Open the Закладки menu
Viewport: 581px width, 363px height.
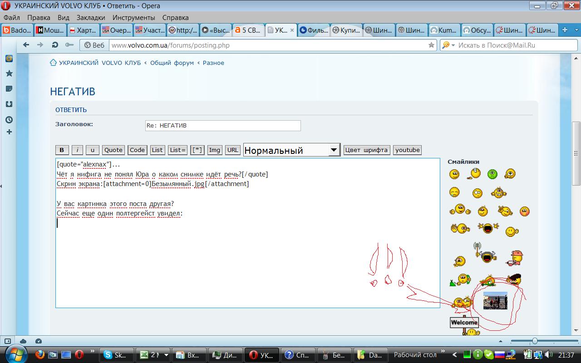pyautogui.click(x=91, y=17)
